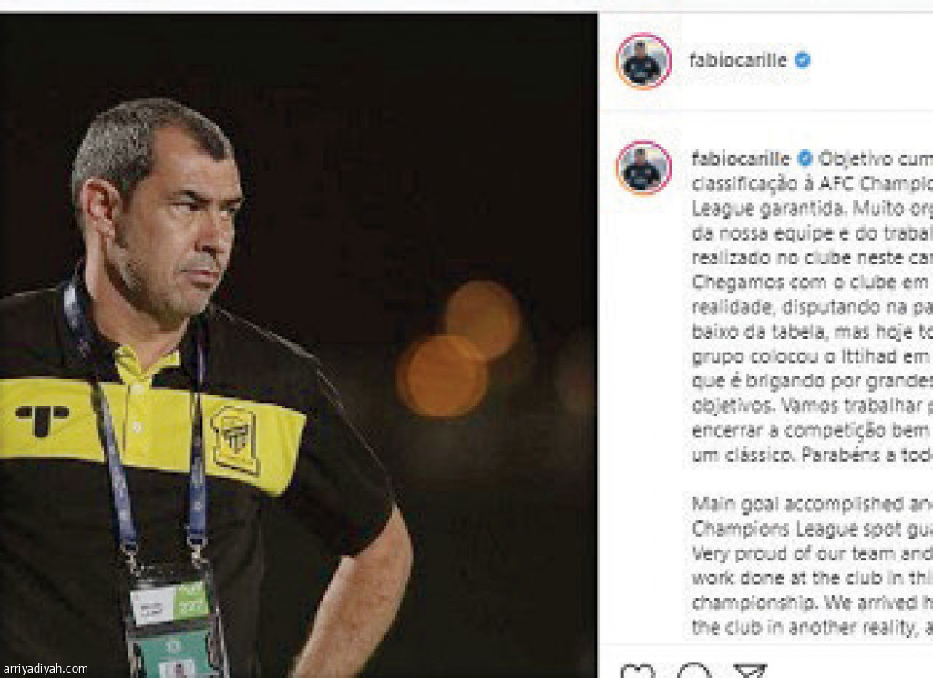The image size is (933, 678).
Task: Click the verified badge in the header
Action: point(803,60)
